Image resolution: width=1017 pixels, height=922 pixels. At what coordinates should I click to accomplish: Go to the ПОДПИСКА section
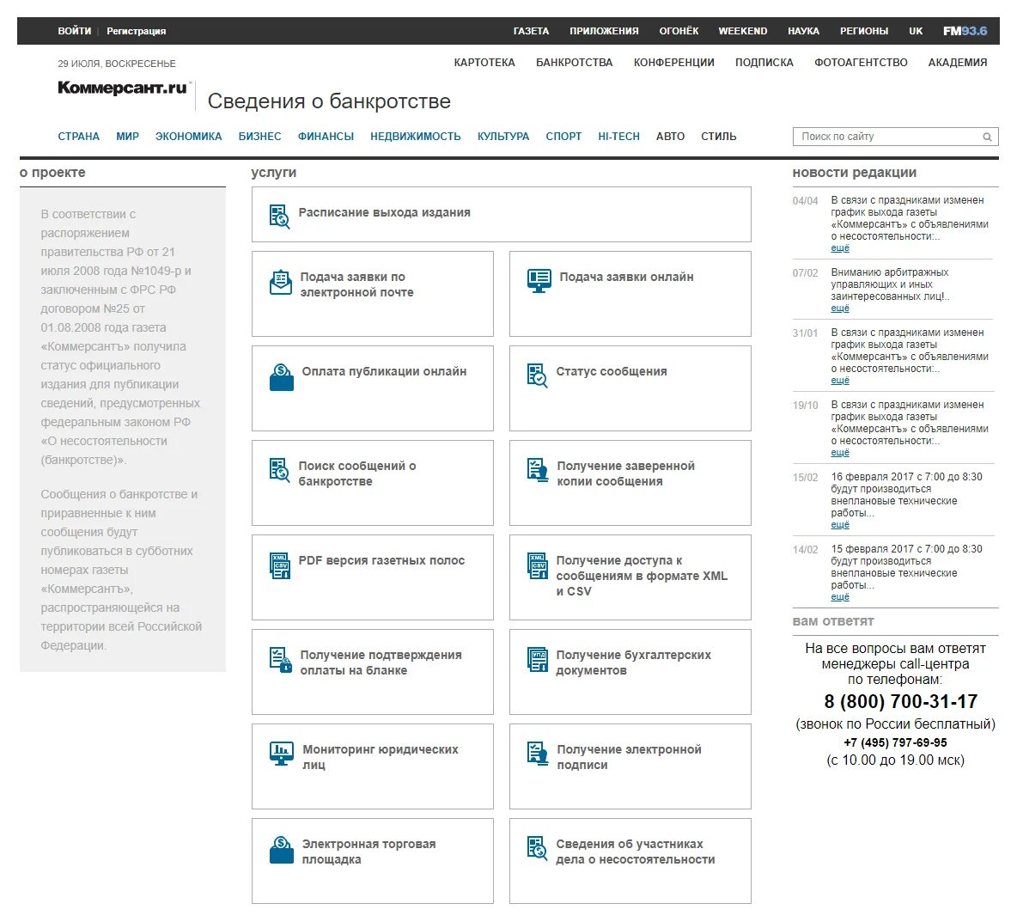[x=764, y=62]
